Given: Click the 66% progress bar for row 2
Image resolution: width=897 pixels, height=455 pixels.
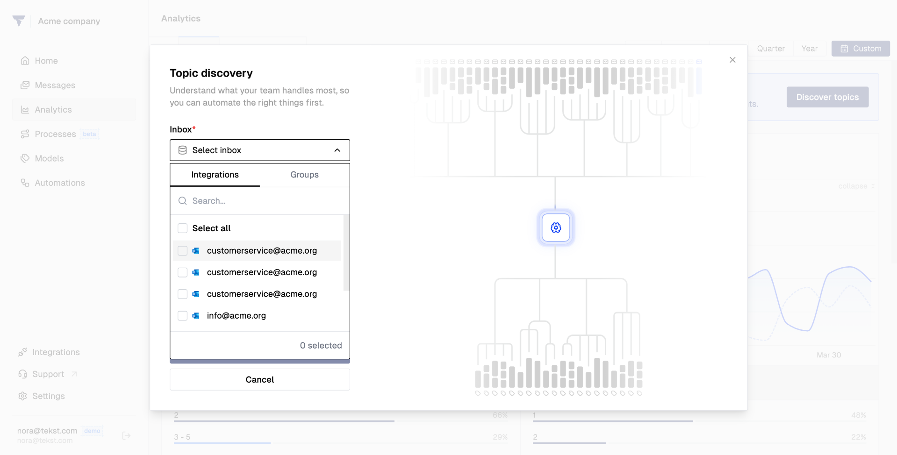Looking at the screenshot, I should click(x=341, y=421).
